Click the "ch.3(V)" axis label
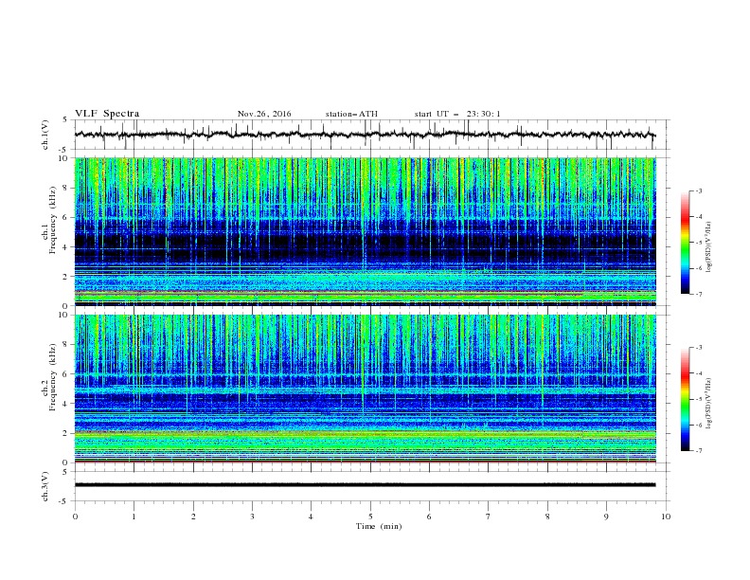The width and height of the screenshot is (750, 580). click(x=45, y=486)
